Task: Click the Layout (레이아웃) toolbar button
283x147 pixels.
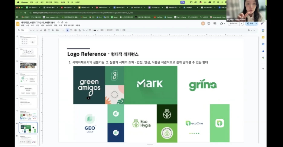Action: (109, 30)
